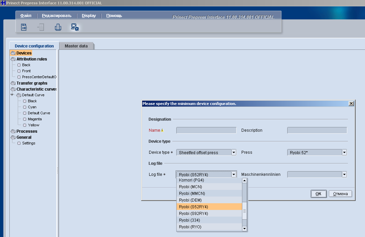Select Komori (PQ4) in the list

(209, 181)
